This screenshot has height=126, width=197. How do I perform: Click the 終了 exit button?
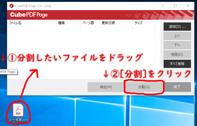(x=177, y=87)
